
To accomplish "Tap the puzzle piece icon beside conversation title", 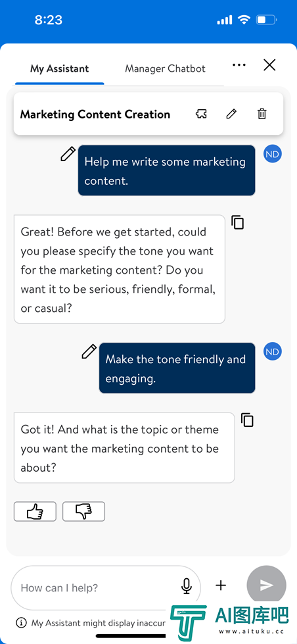I will pos(201,114).
